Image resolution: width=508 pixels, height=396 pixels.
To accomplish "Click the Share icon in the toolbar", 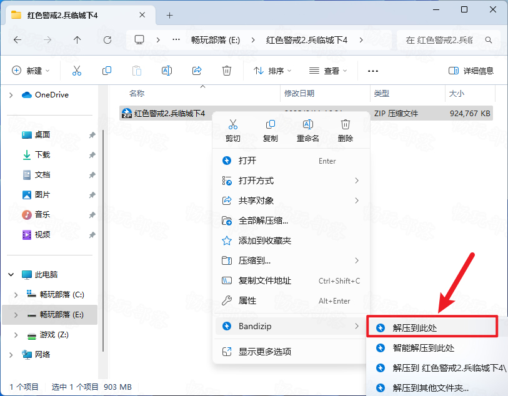I will 197,71.
